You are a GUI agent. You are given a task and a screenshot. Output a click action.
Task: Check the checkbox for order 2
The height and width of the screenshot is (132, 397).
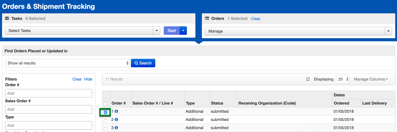pos(105,121)
